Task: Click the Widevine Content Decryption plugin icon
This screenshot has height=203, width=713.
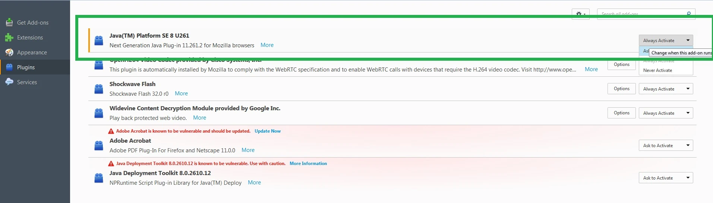Action: (99, 113)
